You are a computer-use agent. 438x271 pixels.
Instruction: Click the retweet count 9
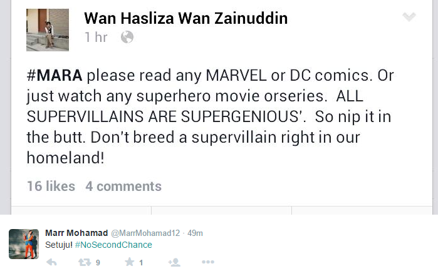98,263
